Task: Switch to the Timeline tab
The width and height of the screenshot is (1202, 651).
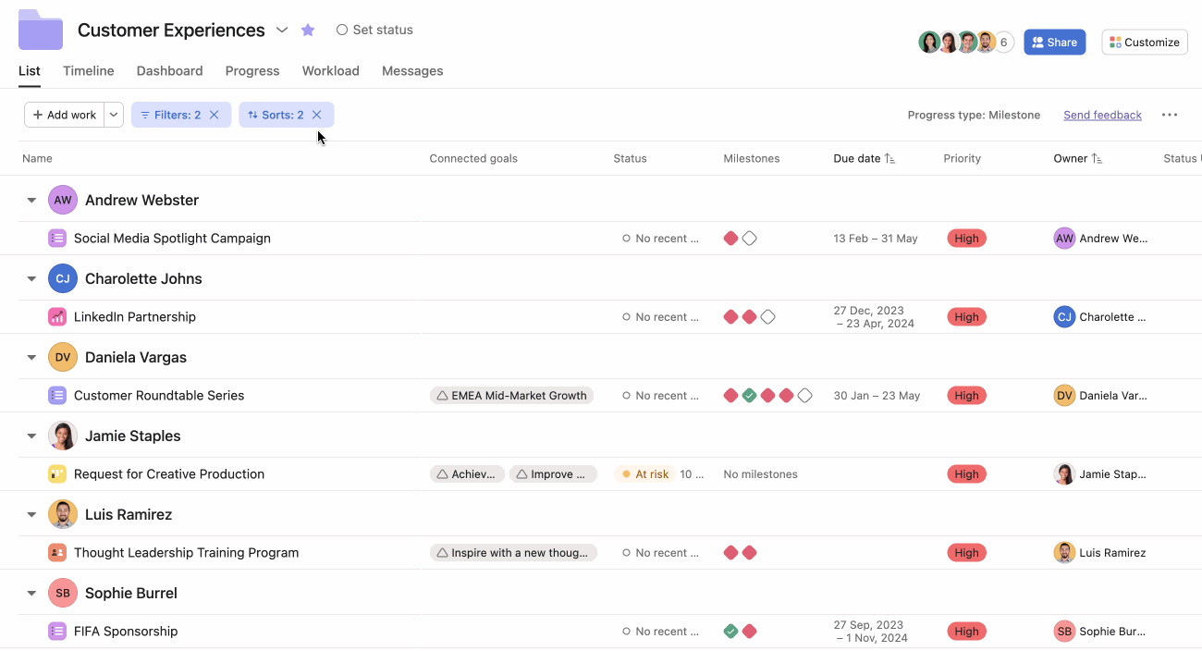Action: pyautogui.click(x=89, y=71)
